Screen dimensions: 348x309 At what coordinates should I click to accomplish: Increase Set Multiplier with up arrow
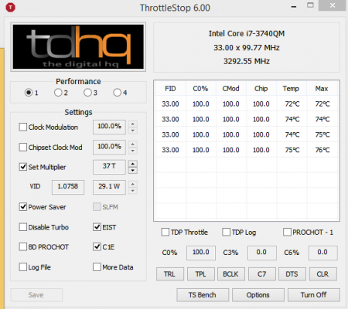point(133,164)
